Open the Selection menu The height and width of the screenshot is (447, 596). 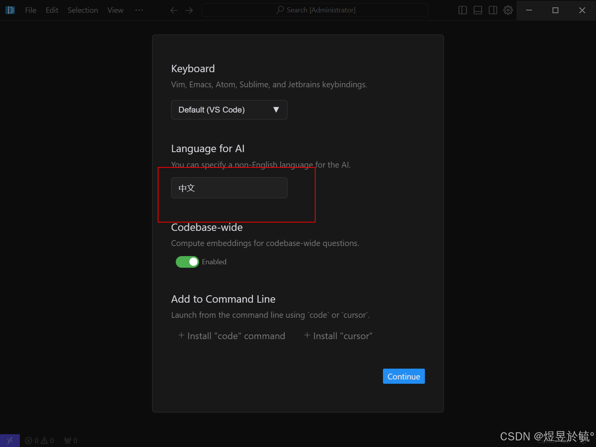click(x=83, y=10)
